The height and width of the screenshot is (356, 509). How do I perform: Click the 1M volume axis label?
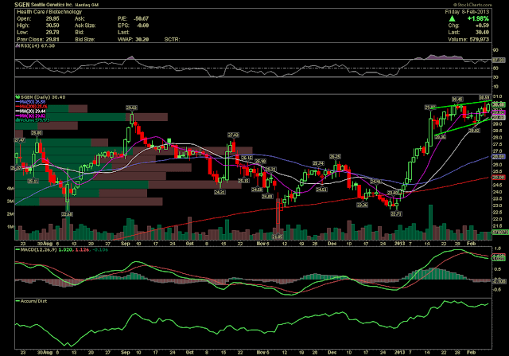(10, 227)
